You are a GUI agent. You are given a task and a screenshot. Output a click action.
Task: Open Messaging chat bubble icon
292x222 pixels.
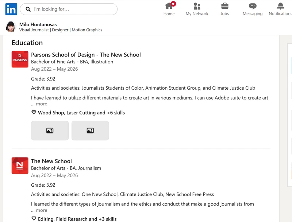tap(253, 6)
